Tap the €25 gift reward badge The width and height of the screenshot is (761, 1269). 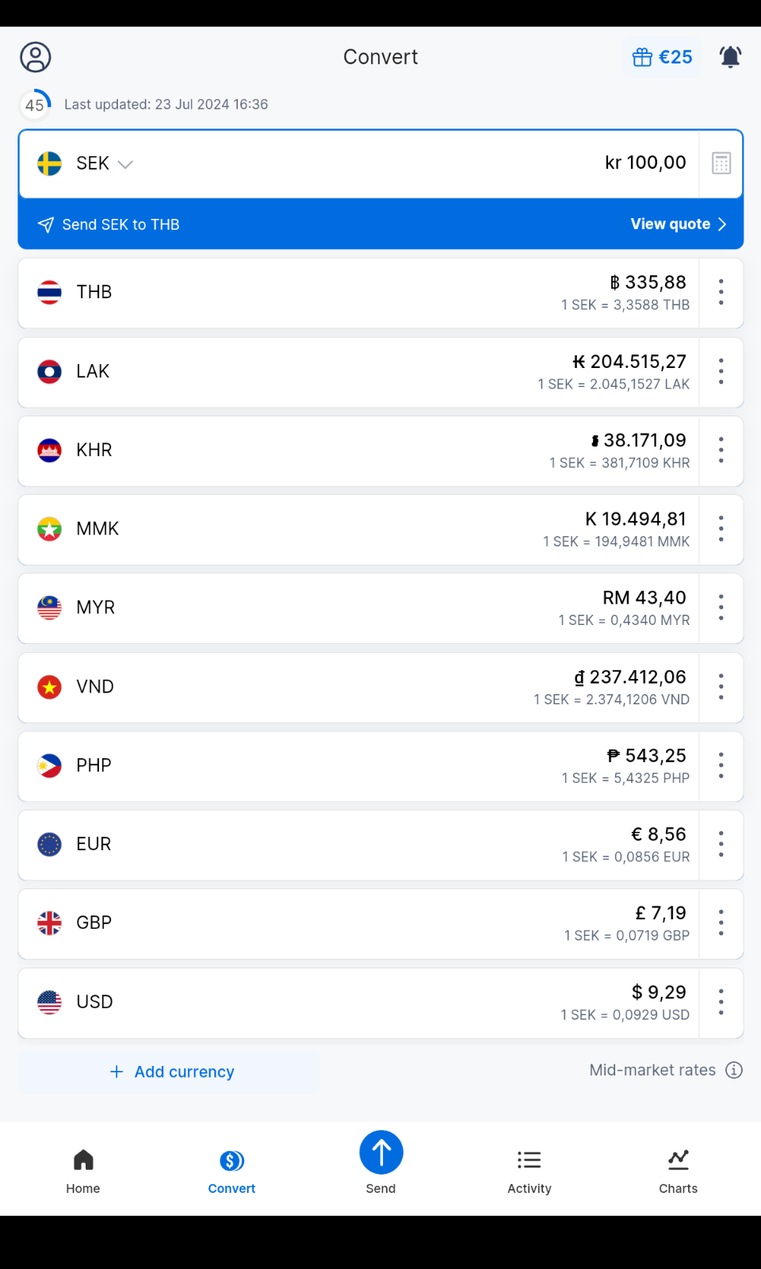(662, 57)
